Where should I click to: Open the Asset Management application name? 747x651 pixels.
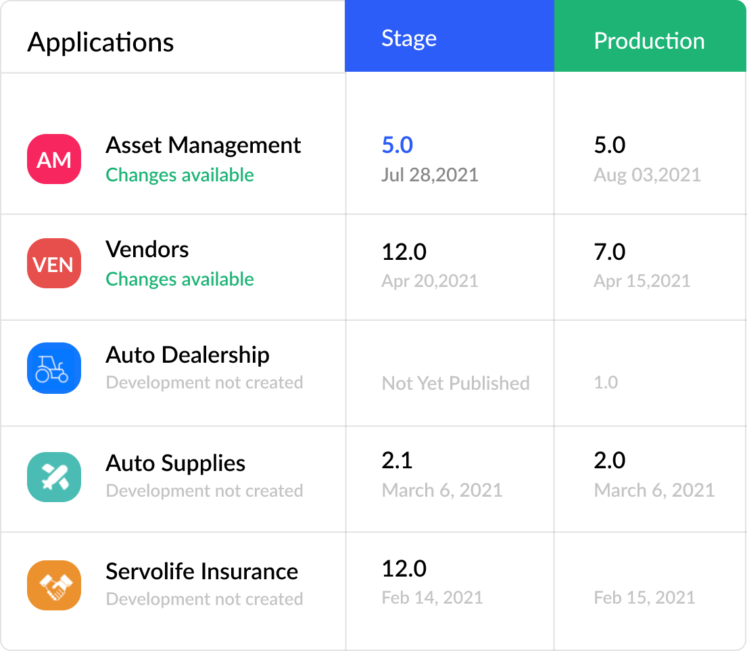[x=203, y=145]
